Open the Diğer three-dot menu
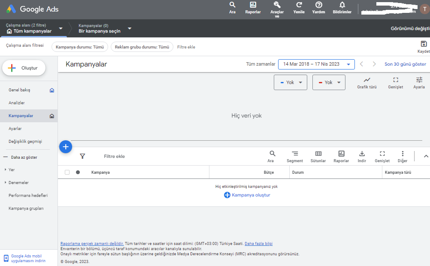The height and width of the screenshot is (266, 430). pyautogui.click(x=402, y=156)
